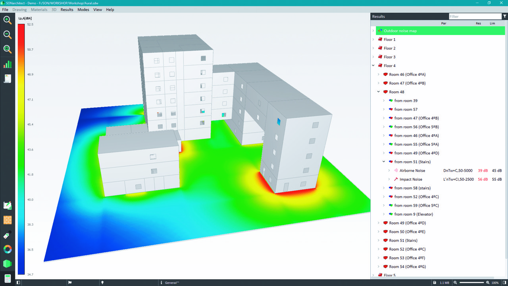The width and height of the screenshot is (508, 286).
Task: Click the filter funnel icon in Results
Action: 505,17
